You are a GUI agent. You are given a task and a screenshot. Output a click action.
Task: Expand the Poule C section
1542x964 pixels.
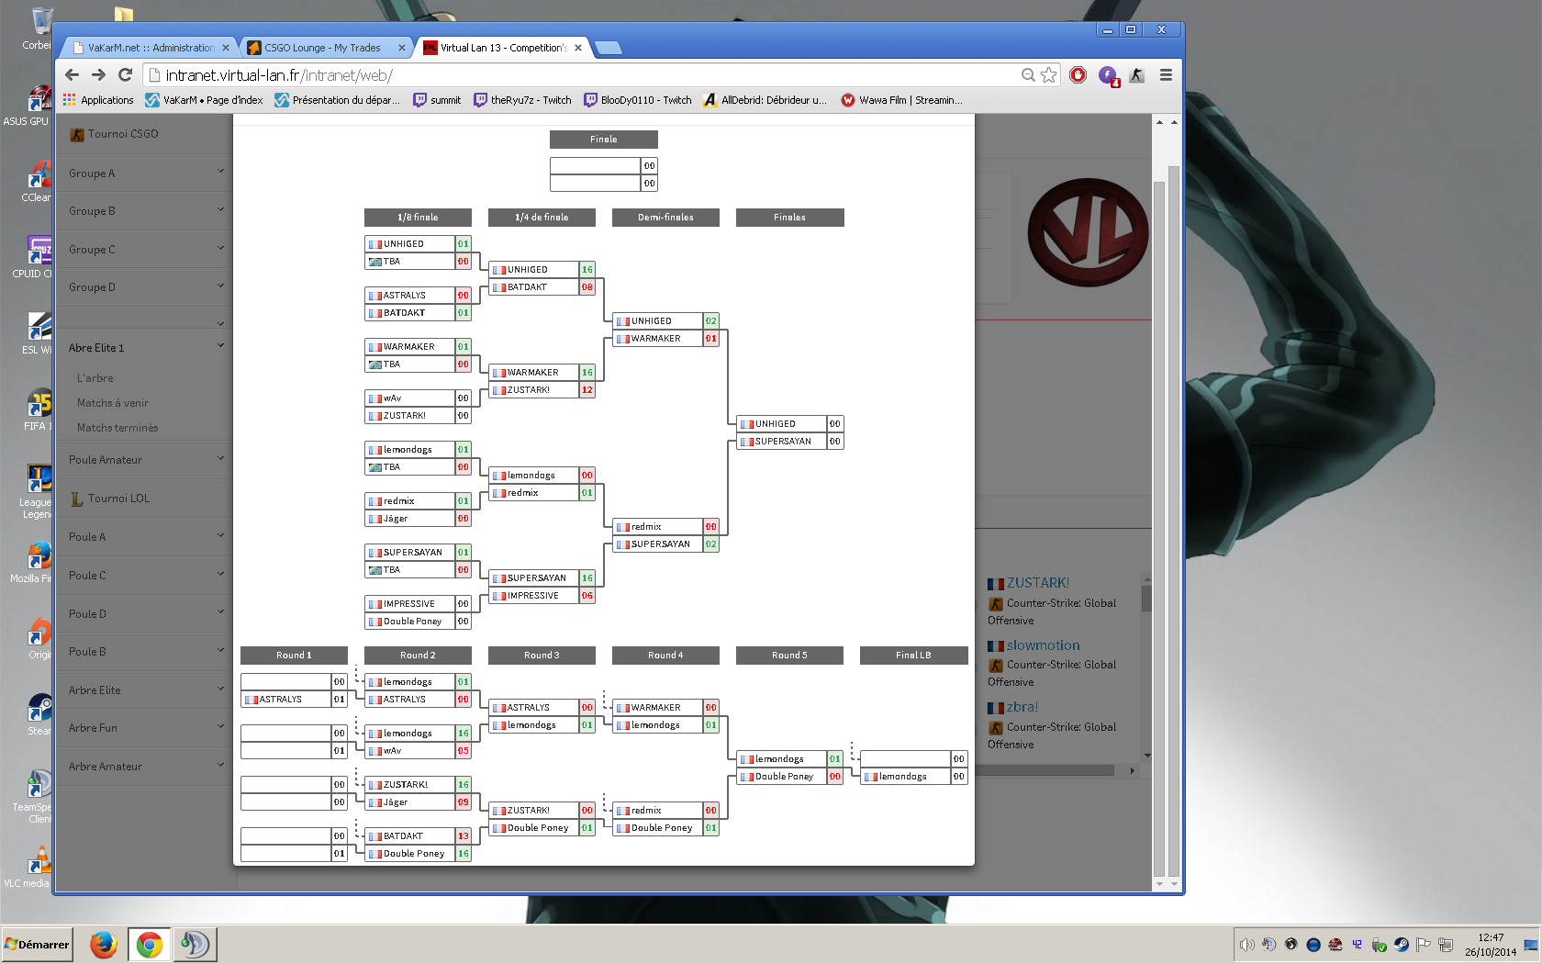pos(146,576)
